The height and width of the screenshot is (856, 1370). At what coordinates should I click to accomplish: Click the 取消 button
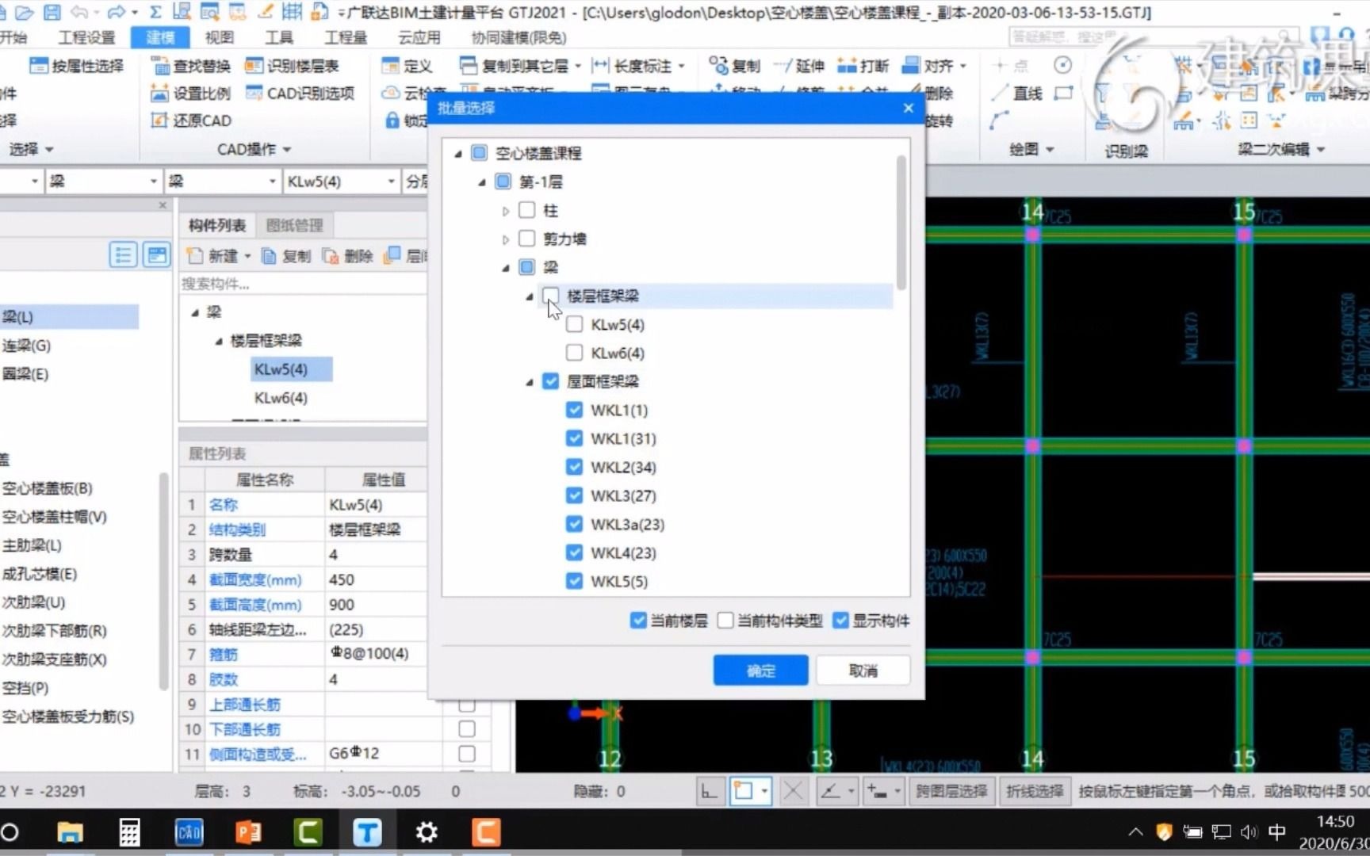(863, 671)
